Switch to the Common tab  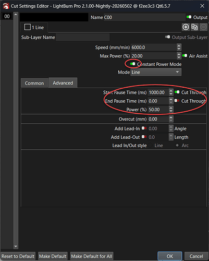[x=34, y=83]
